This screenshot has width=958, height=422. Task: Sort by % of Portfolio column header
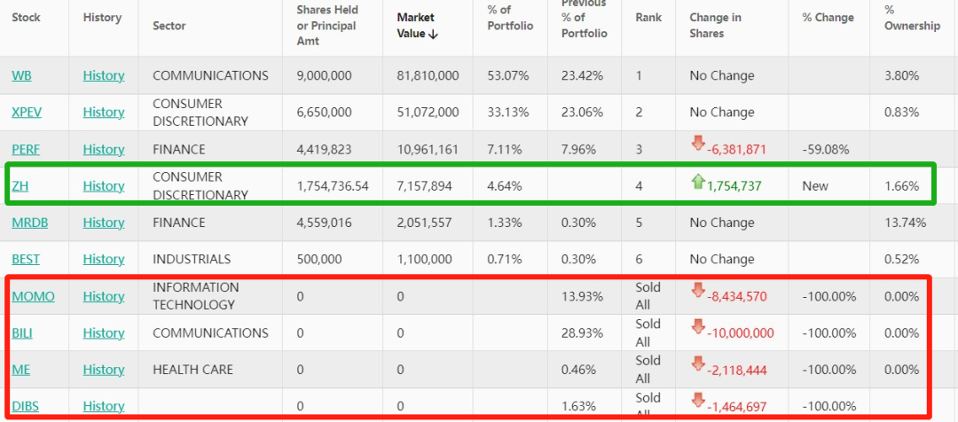click(510, 19)
